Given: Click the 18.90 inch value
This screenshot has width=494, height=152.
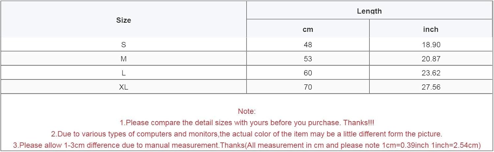Looking at the screenshot, I should coord(431,45).
